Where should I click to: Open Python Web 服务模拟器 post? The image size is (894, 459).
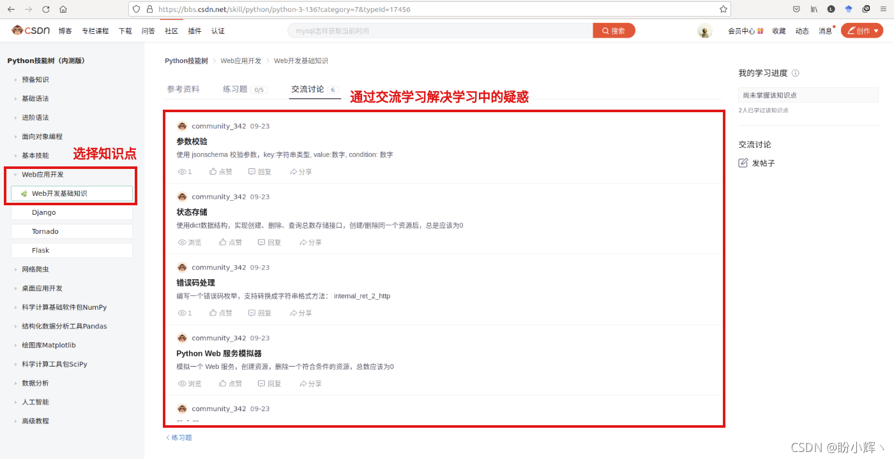point(219,353)
